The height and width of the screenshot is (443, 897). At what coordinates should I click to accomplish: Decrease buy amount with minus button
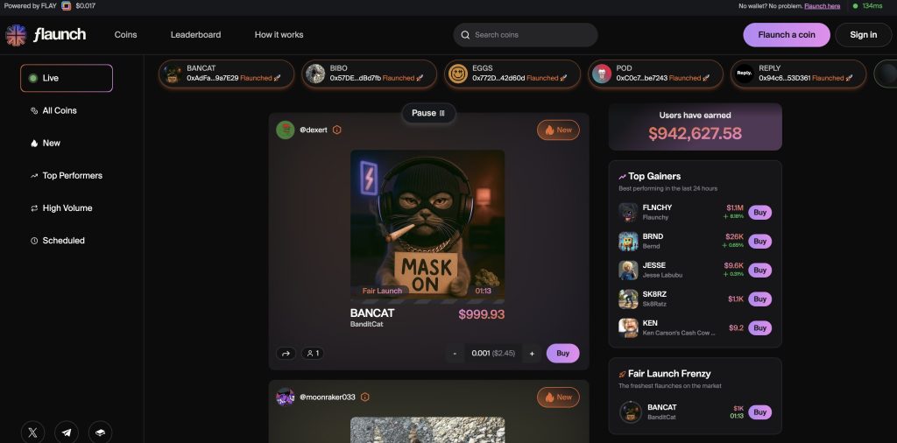coord(455,353)
